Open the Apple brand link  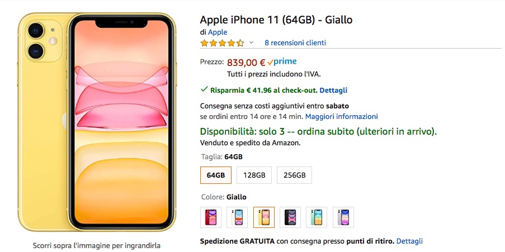pos(218,32)
